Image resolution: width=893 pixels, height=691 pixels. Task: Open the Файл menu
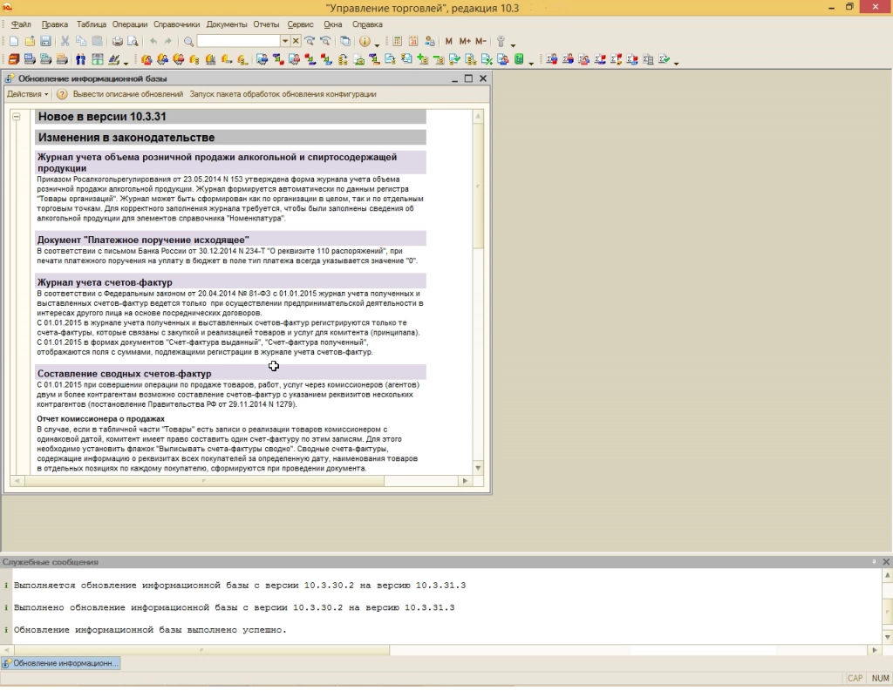click(x=21, y=24)
